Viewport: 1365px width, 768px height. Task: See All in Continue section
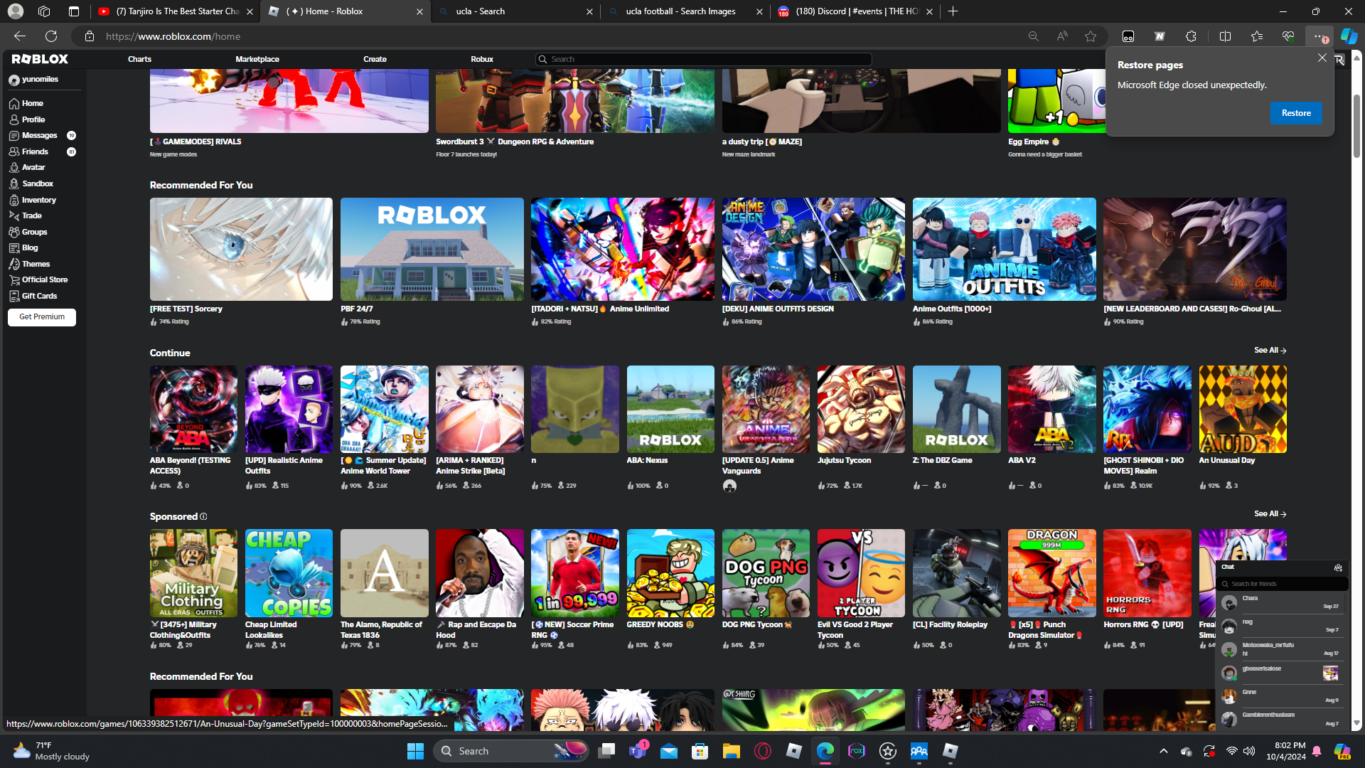(x=1270, y=351)
